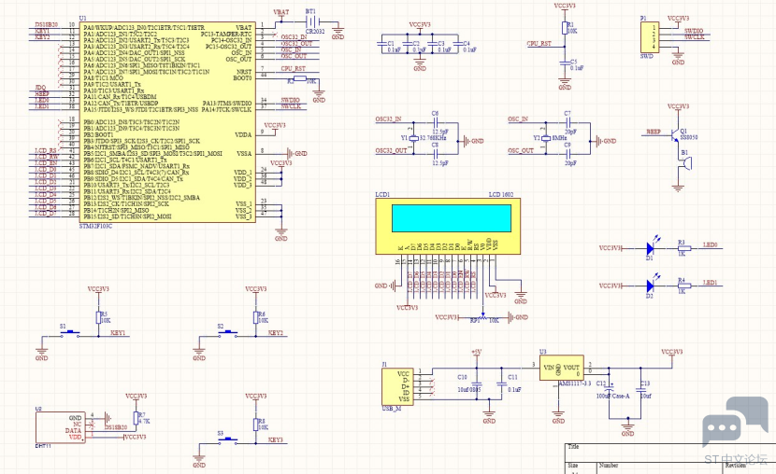Select the U2 DHT11 sensor block
This screenshot has width=776, height=474.
click(x=60, y=427)
